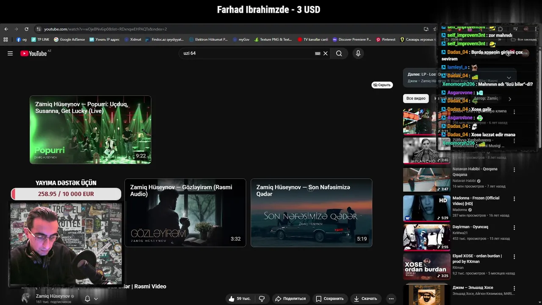Viewport: 542px width, 305px height.
Task: Open options menu for Dəyirman Oyuncaq video
Action: point(514,227)
